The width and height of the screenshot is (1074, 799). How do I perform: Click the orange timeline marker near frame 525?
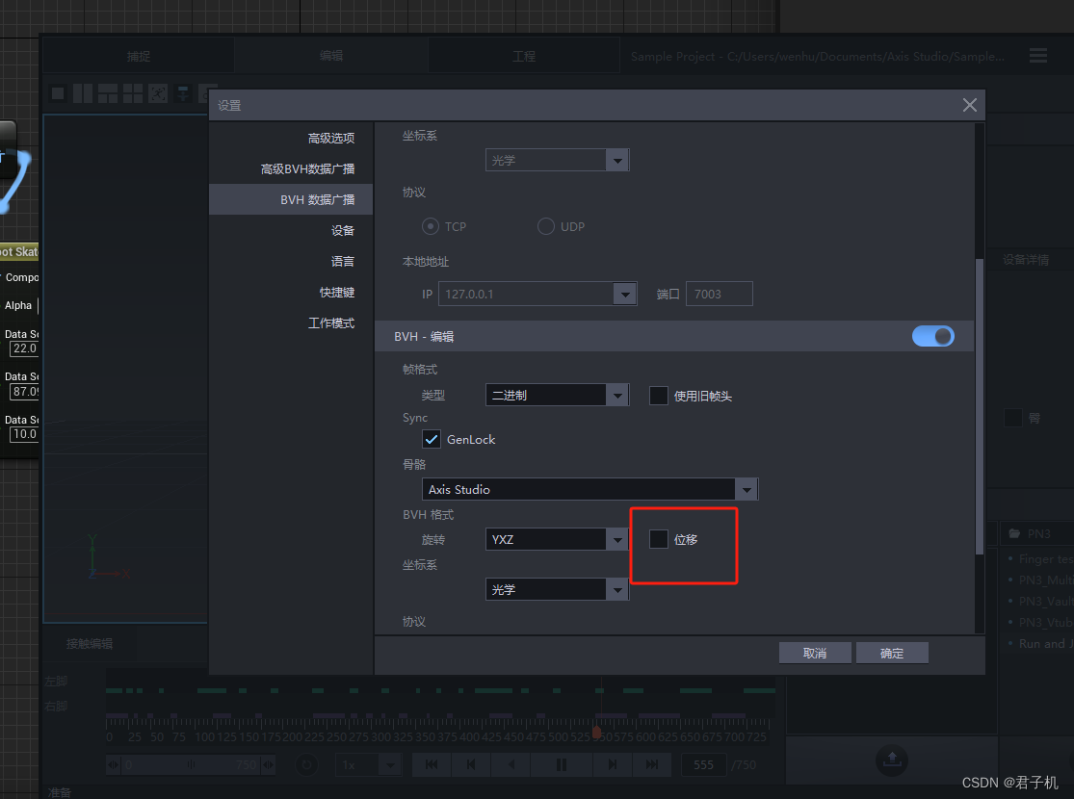[596, 733]
